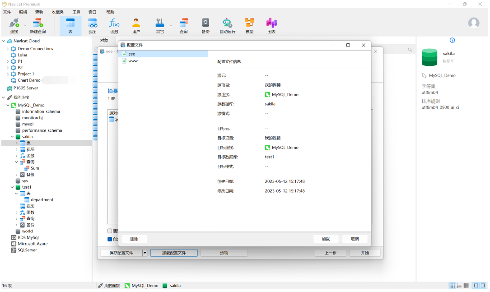
Task: Toggle the checked checkbox above save profile button
Action: (110, 239)
